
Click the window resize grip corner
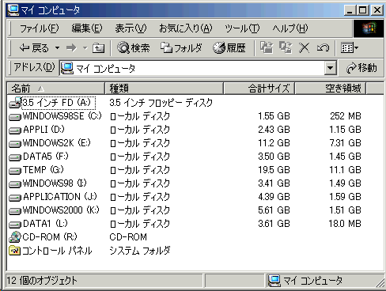380,282
